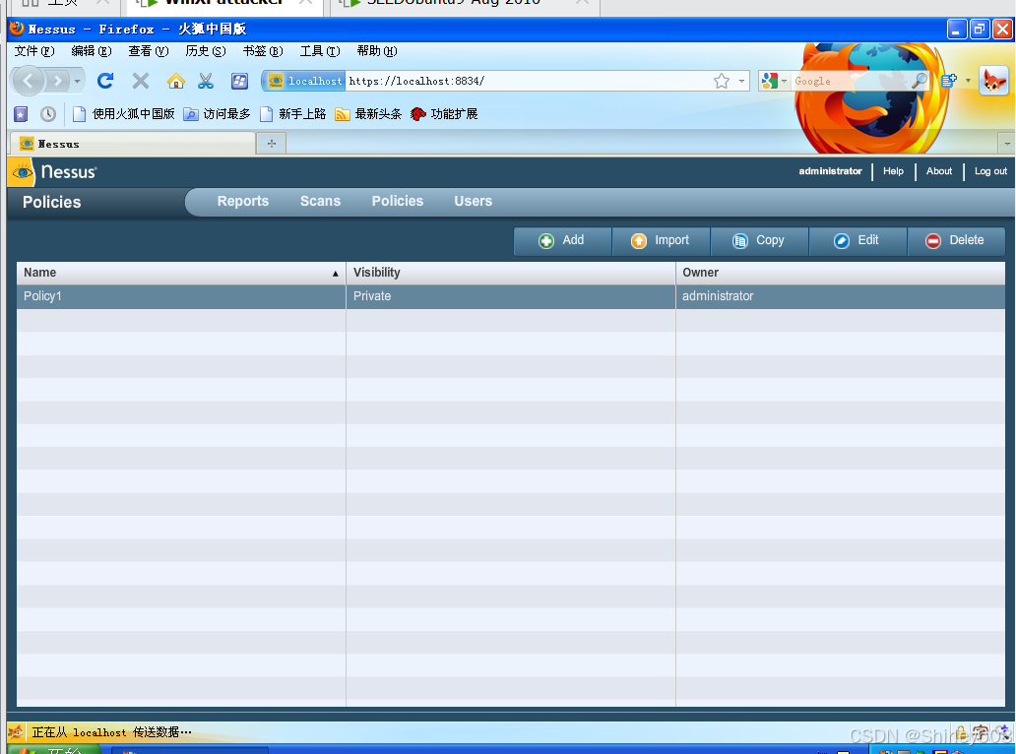Log out of Nessus
Viewport: 1016px width, 754px height.
click(x=990, y=171)
